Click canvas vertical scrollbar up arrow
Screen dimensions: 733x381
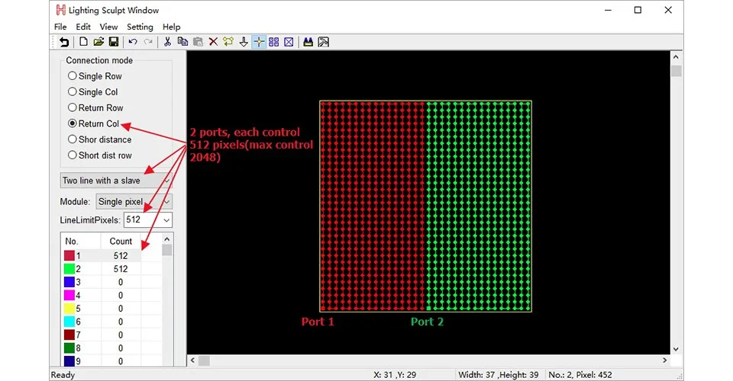click(676, 57)
